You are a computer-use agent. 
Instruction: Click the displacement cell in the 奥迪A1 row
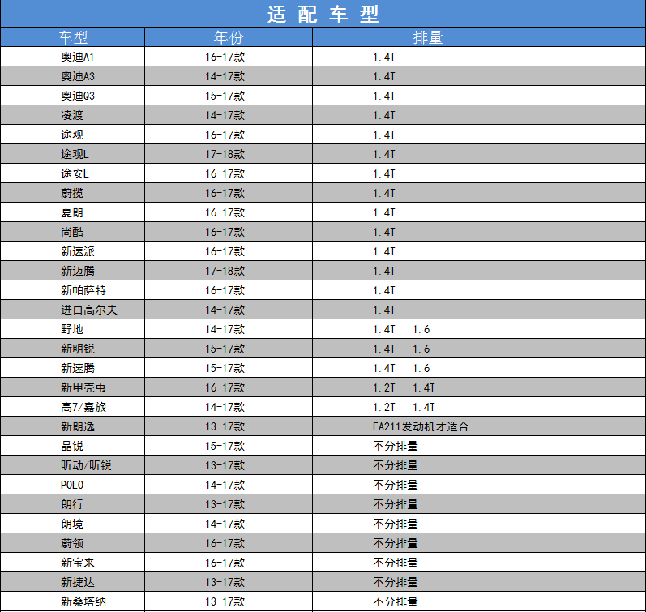pos(479,57)
